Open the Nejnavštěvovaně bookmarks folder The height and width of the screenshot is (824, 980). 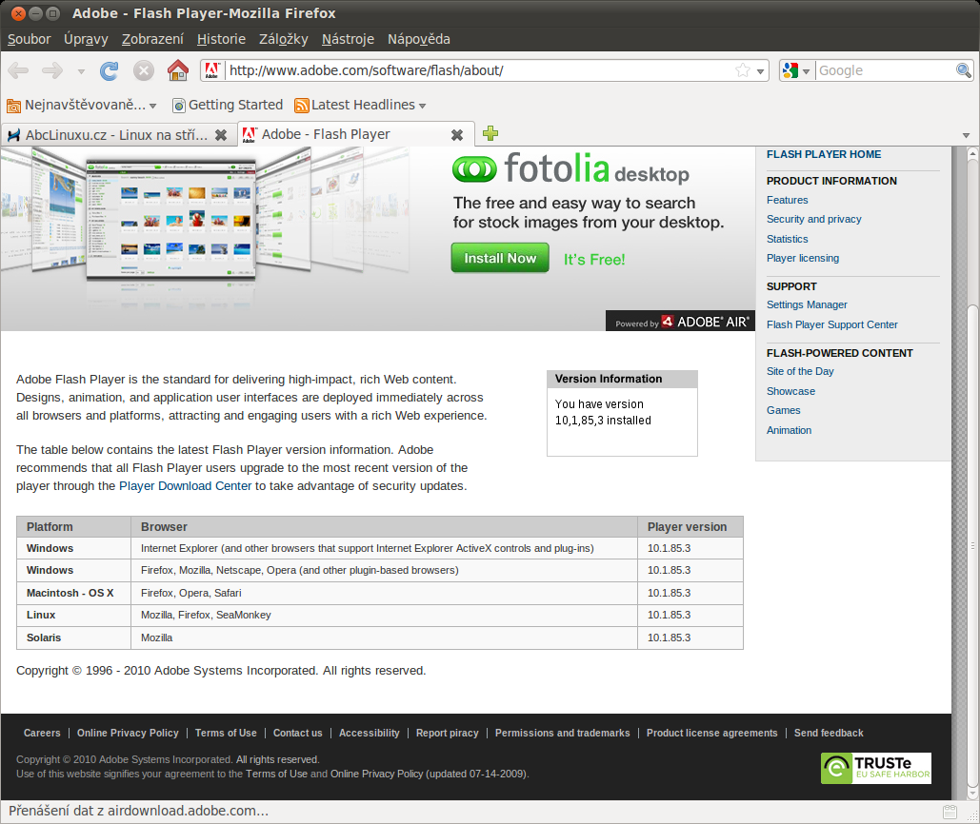click(81, 105)
